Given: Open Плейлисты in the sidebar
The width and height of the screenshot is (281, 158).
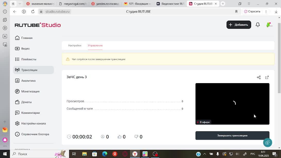Looking at the screenshot, I should (33, 59).
